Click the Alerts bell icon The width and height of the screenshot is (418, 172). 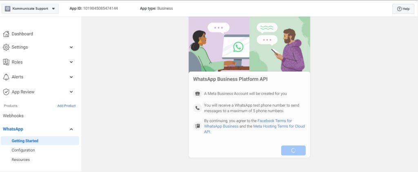pos(6,77)
